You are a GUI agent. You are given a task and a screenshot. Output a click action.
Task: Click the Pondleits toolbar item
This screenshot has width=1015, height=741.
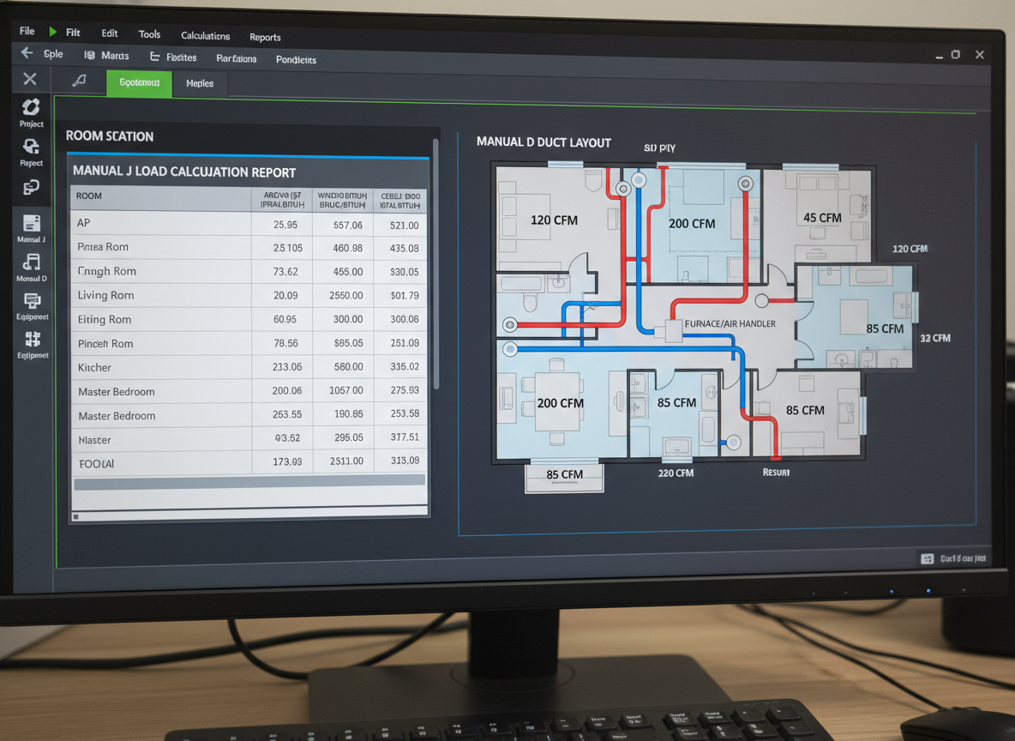(x=296, y=59)
